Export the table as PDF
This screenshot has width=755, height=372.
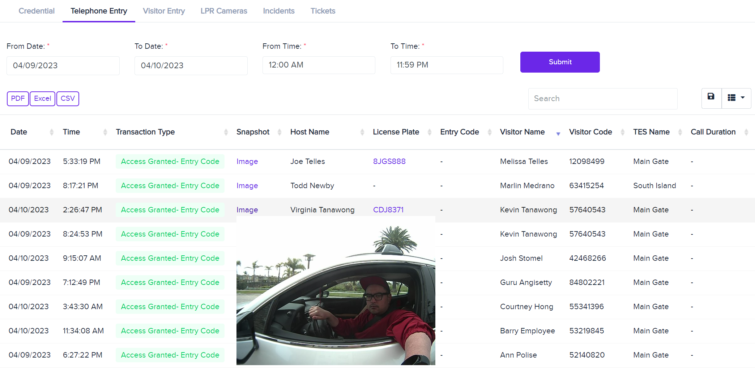[x=18, y=99]
